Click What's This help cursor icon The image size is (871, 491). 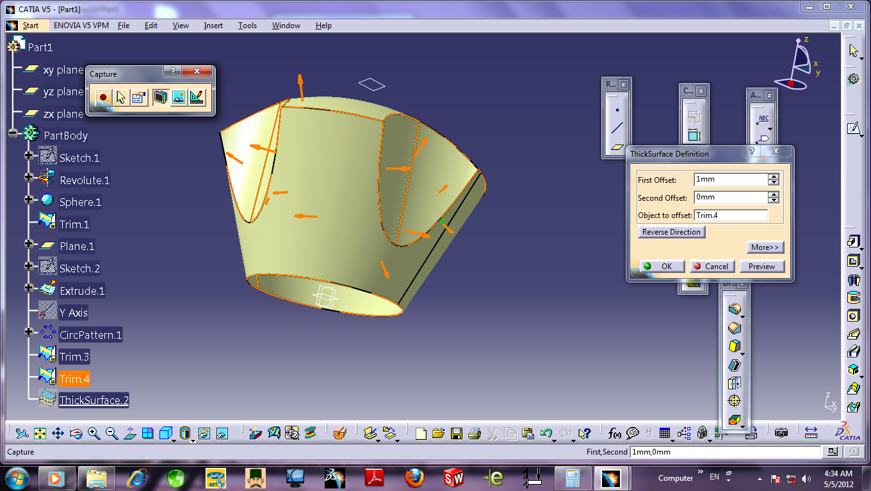(583, 433)
